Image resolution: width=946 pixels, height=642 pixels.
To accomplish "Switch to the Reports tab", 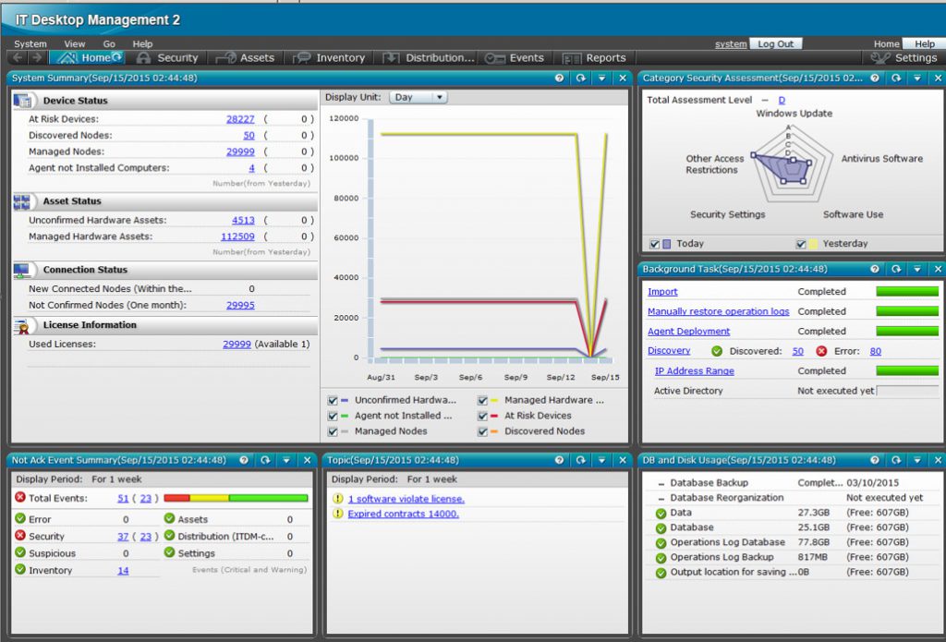I will [x=595, y=58].
